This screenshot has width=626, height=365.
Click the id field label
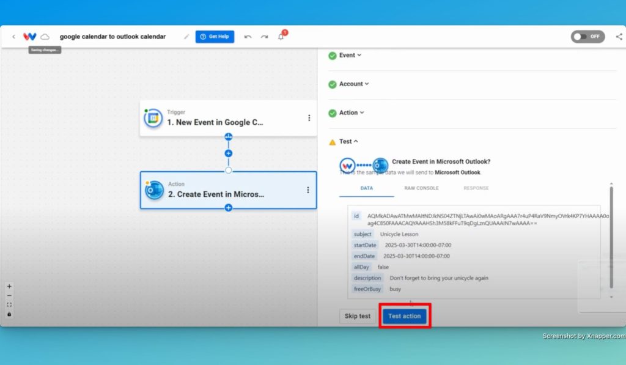tap(356, 216)
